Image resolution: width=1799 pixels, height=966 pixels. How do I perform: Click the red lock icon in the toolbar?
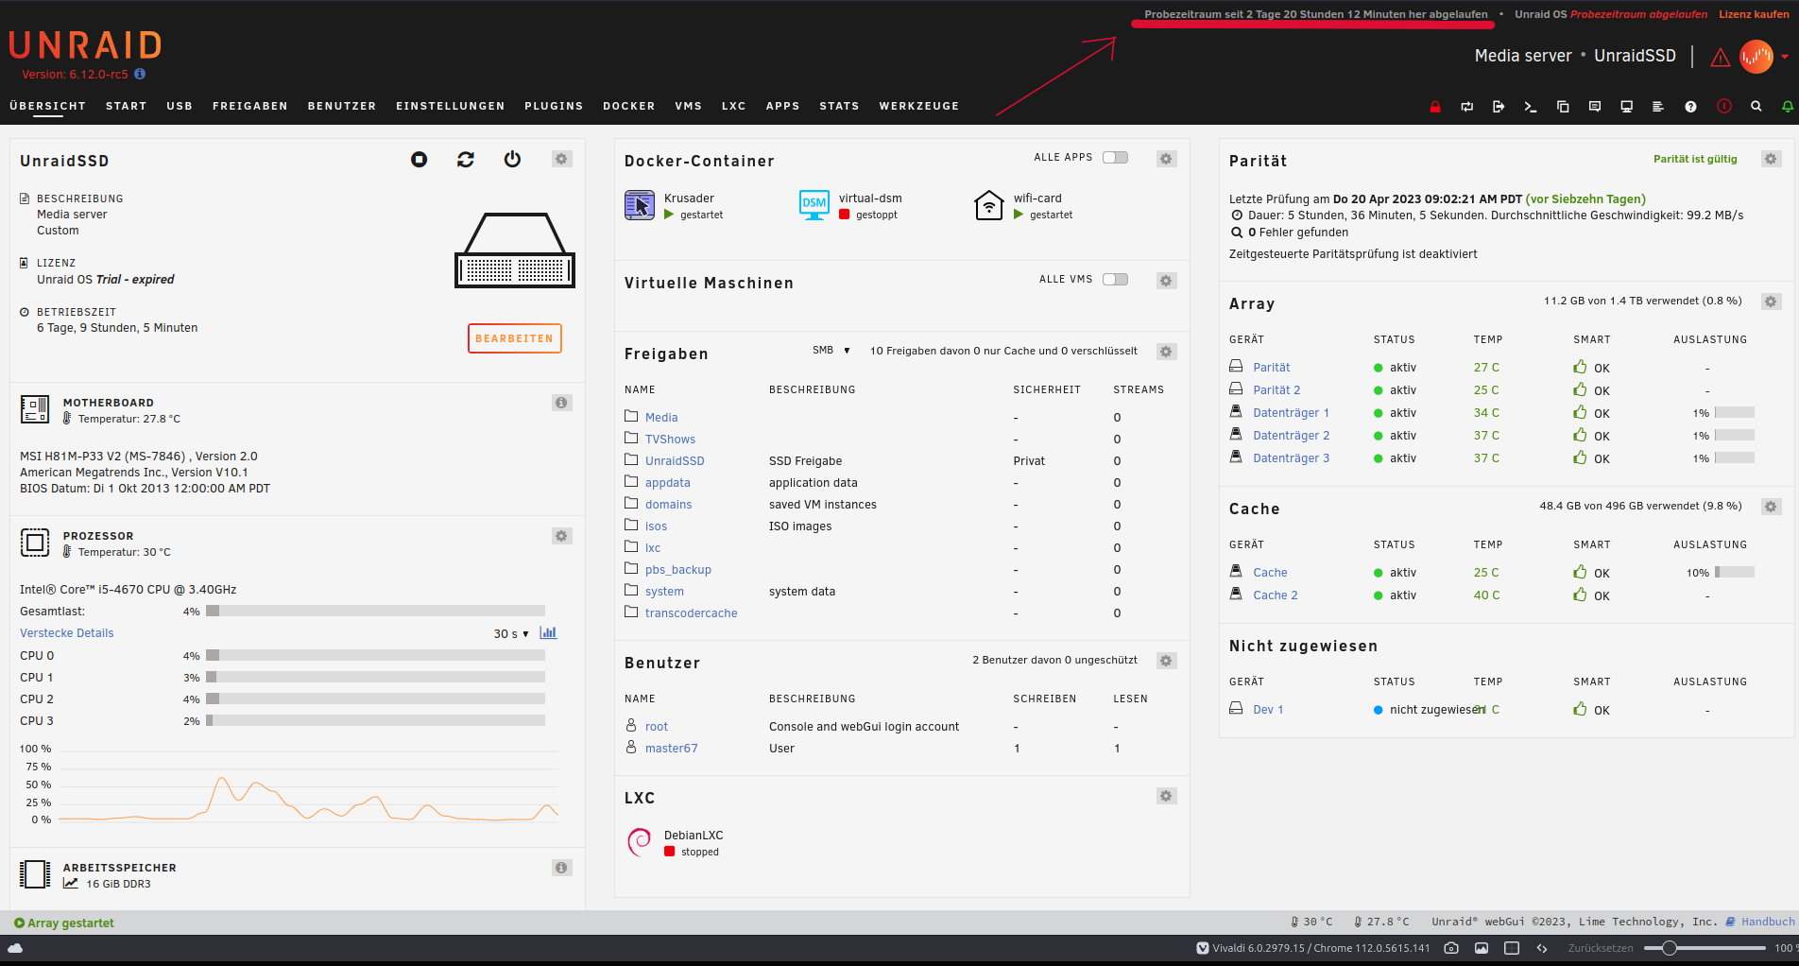click(1434, 107)
